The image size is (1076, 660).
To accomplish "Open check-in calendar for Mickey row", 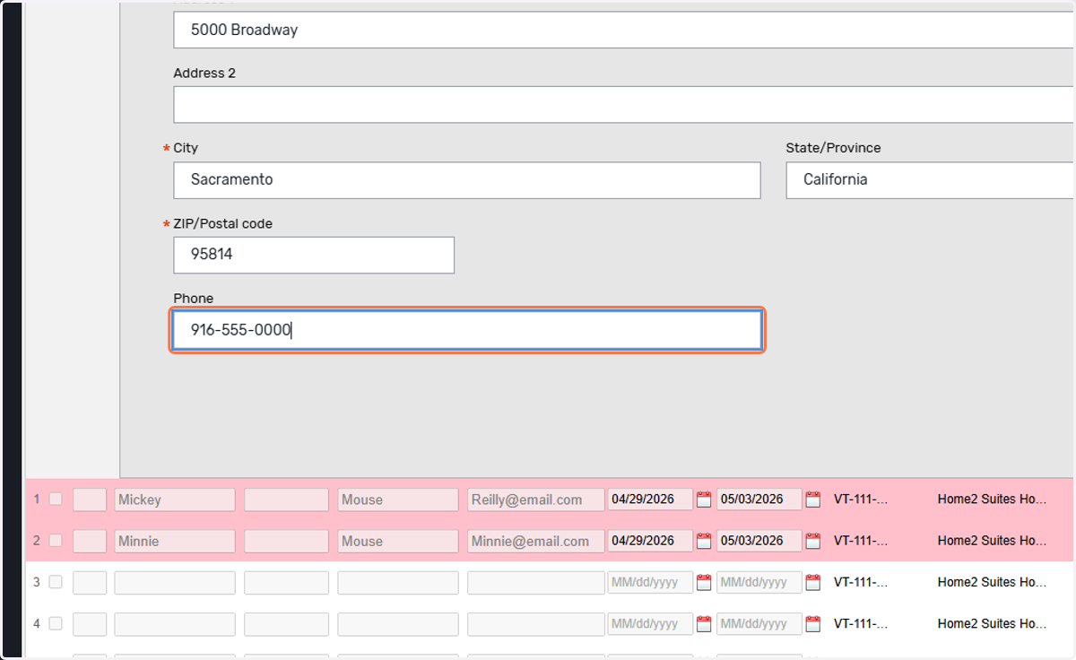I will [x=704, y=499].
